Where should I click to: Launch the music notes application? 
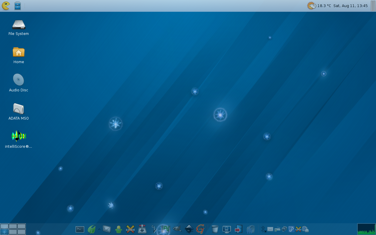coord(166,229)
